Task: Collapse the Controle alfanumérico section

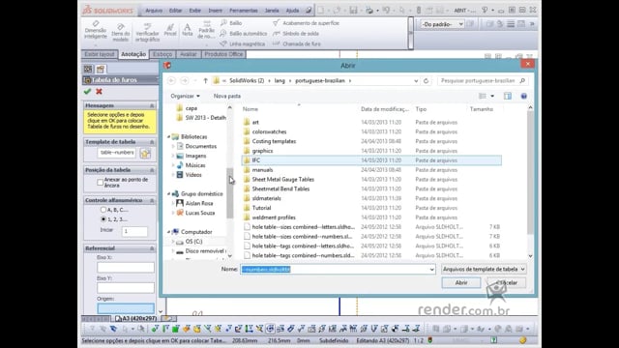Action: (152, 200)
